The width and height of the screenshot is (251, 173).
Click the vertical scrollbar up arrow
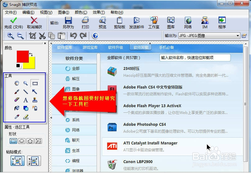(245, 44)
